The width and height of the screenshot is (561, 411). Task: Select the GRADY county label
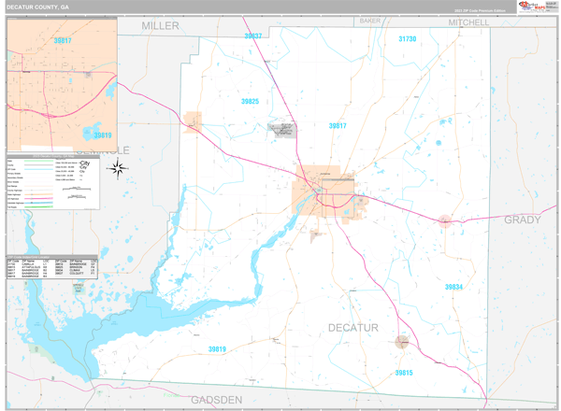pyautogui.click(x=522, y=220)
